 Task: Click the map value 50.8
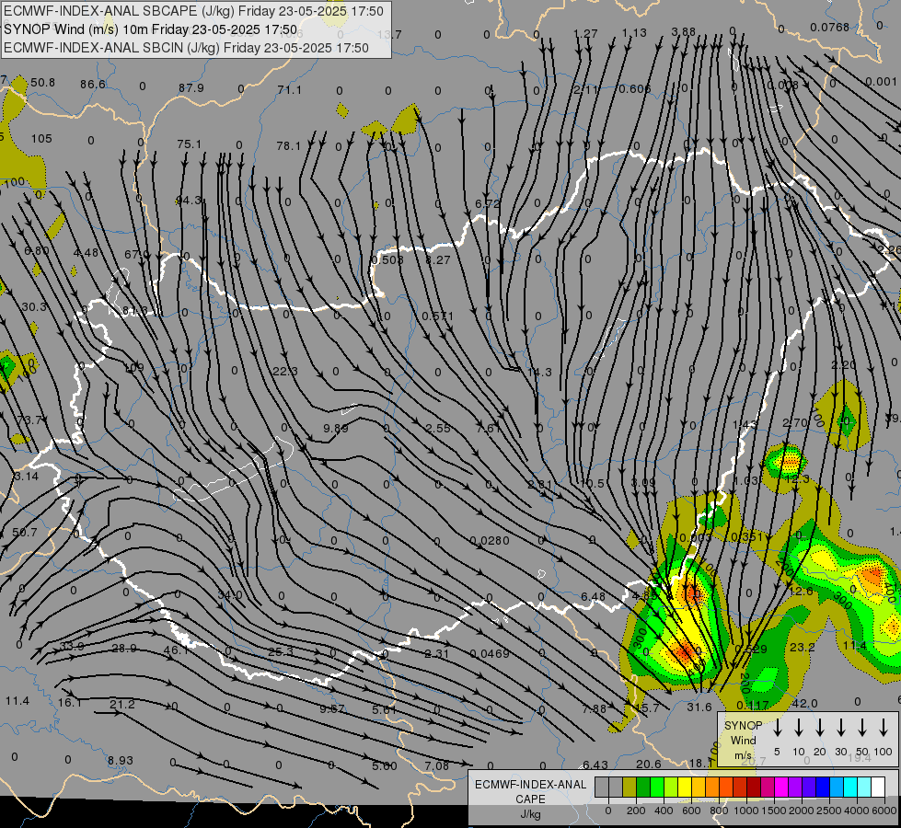(x=43, y=83)
